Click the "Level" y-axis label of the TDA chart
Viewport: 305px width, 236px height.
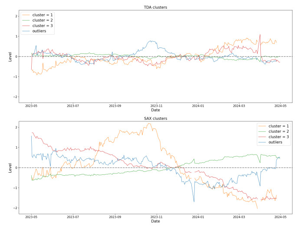pyautogui.click(x=10, y=56)
